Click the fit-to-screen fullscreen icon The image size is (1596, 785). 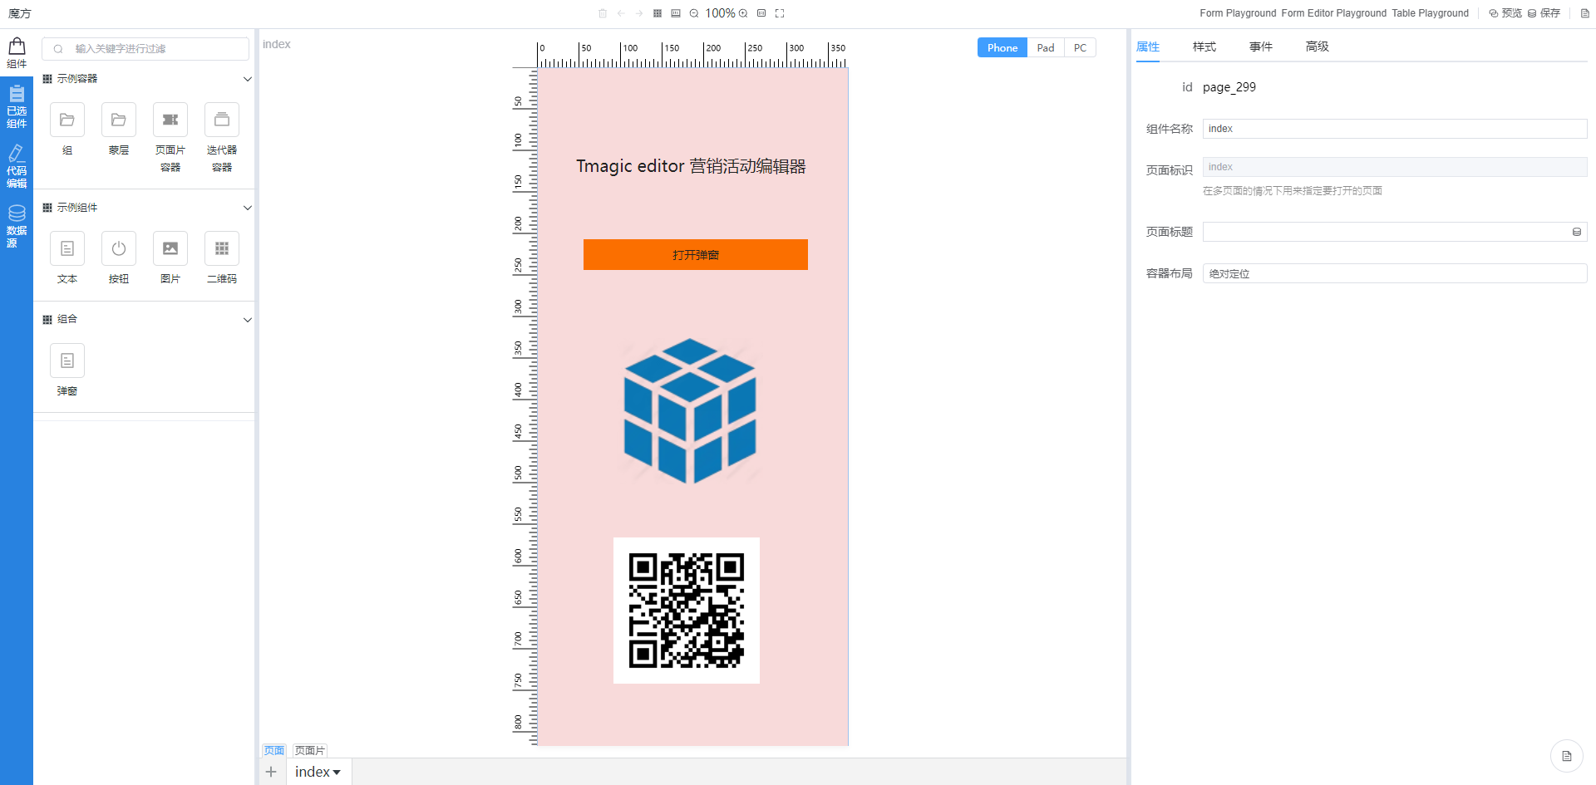point(780,13)
